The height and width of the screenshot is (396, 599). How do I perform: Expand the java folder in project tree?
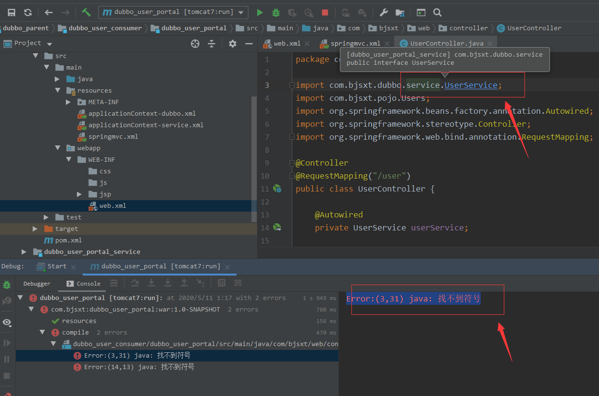point(57,79)
